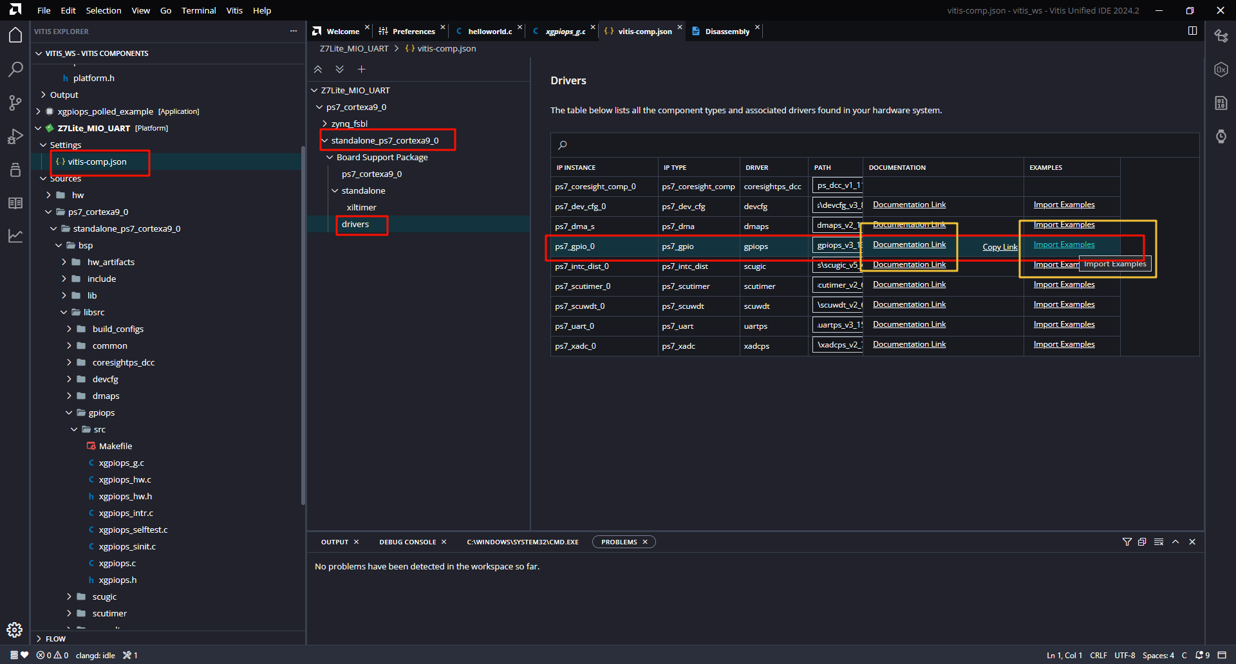Collapse the Z7Lite_MIO_UART platform in the explorer

click(x=39, y=128)
